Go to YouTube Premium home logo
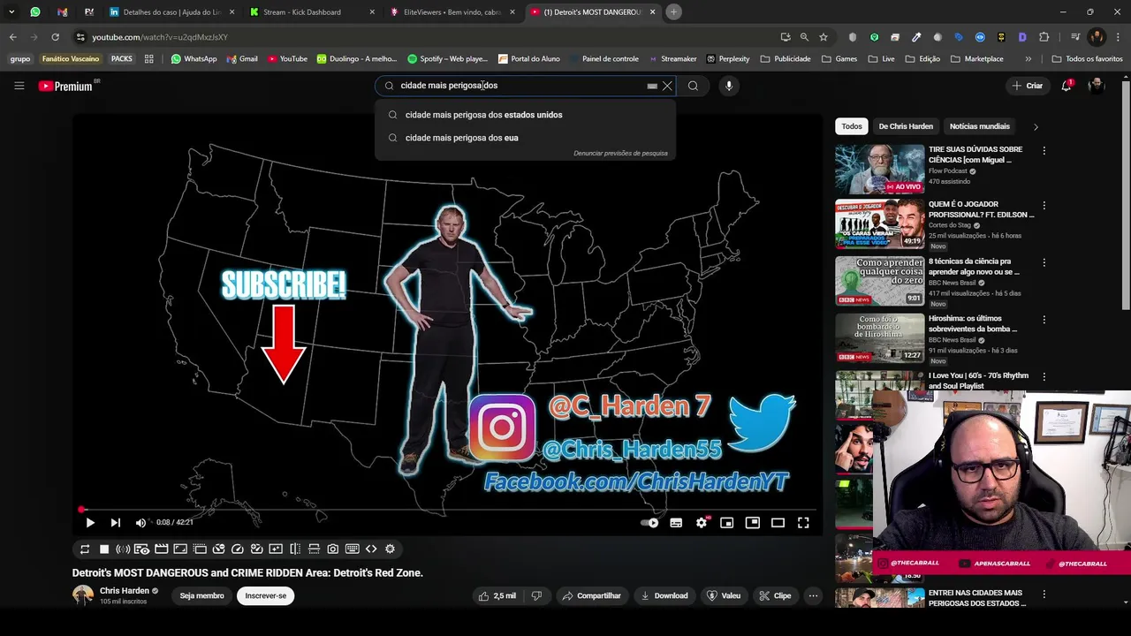The width and height of the screenshot is (1131, 636). [65, 86]
